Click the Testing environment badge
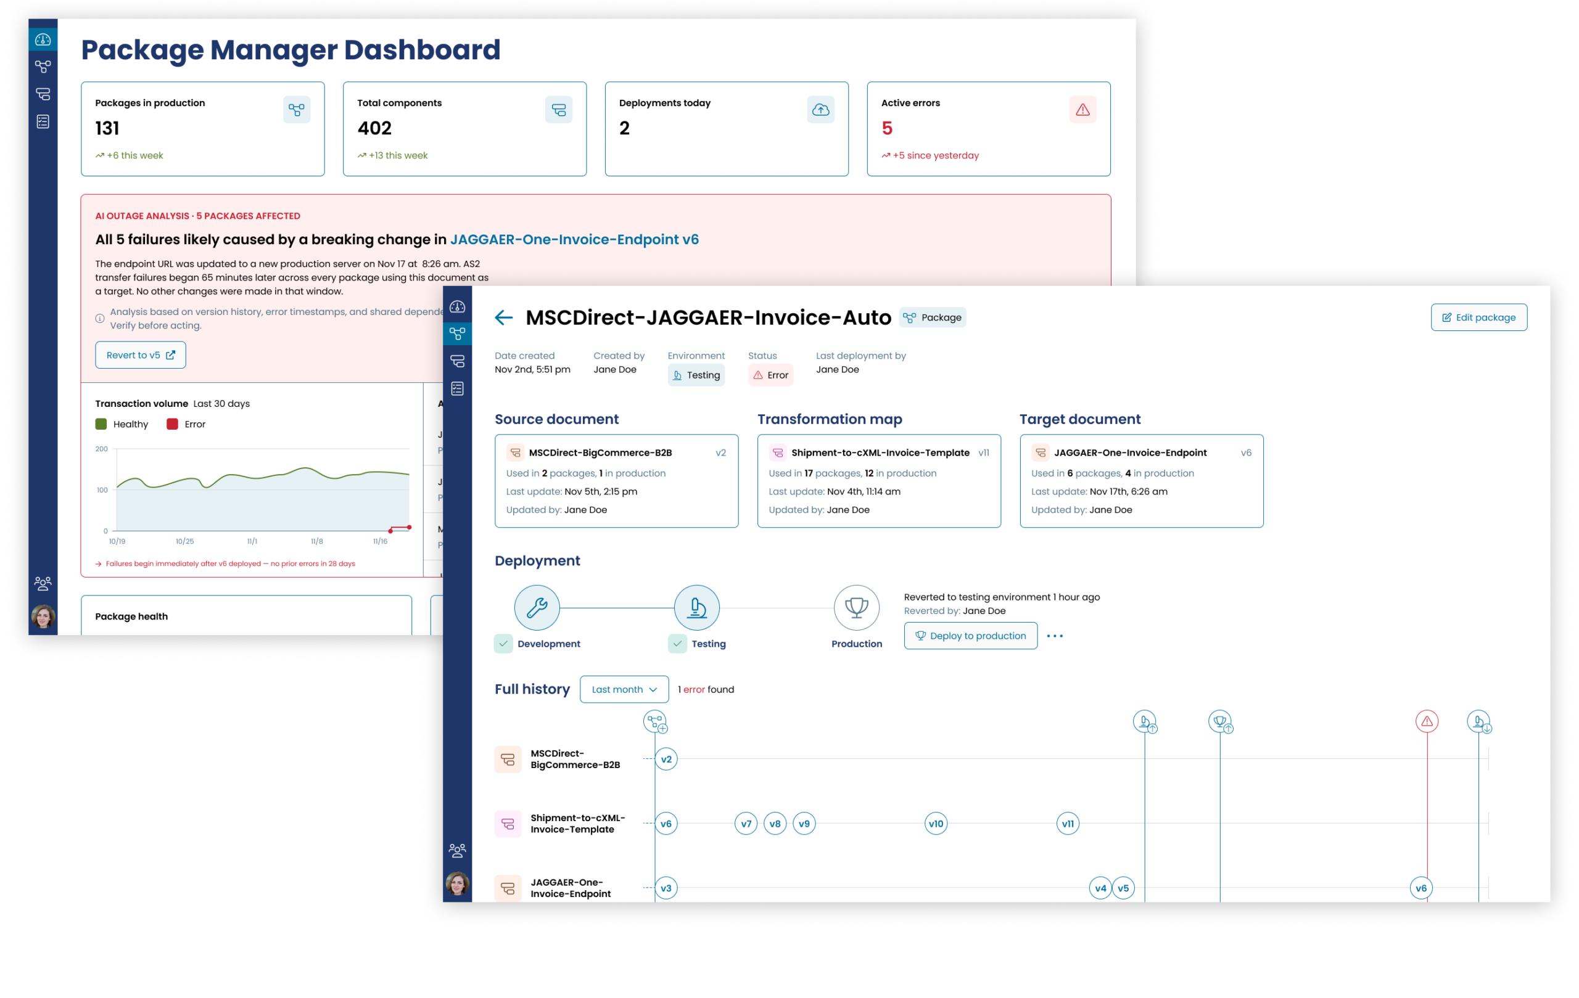 pyautogui.click(x=696, y=375)
